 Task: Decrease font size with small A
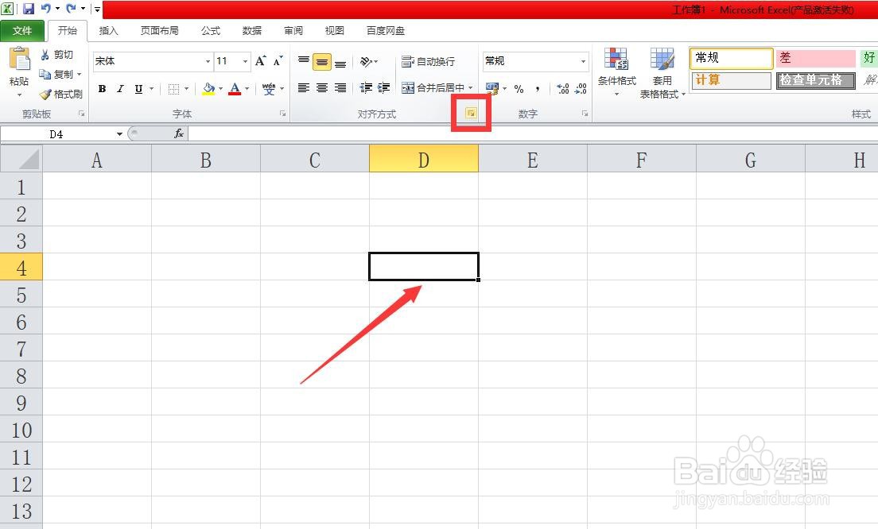click(x=278, y=61)
